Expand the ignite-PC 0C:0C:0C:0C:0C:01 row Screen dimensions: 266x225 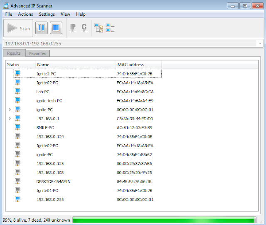[x=10, y=110]
